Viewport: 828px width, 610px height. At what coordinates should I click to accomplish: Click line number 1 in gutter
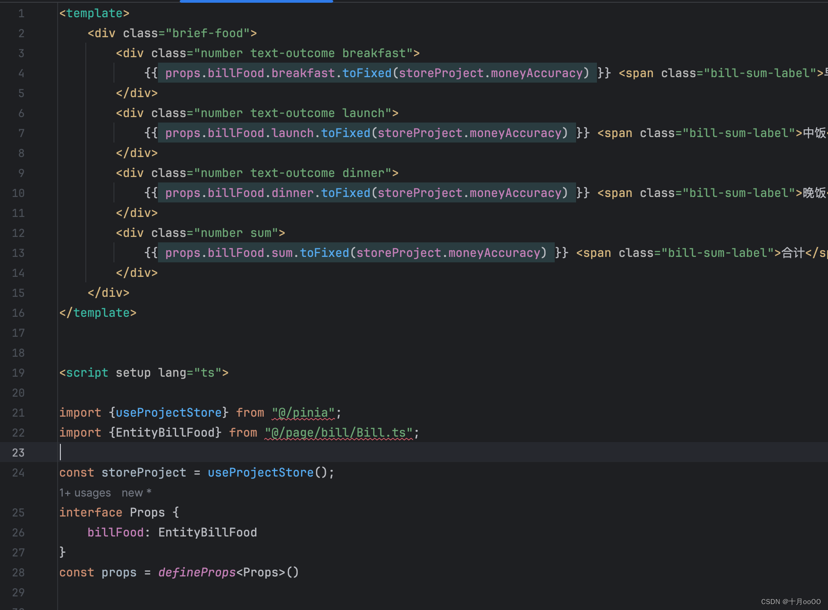coord(21,14)
